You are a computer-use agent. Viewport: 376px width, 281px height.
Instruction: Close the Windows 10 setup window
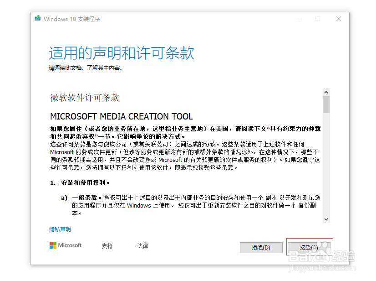pos(338,19)
